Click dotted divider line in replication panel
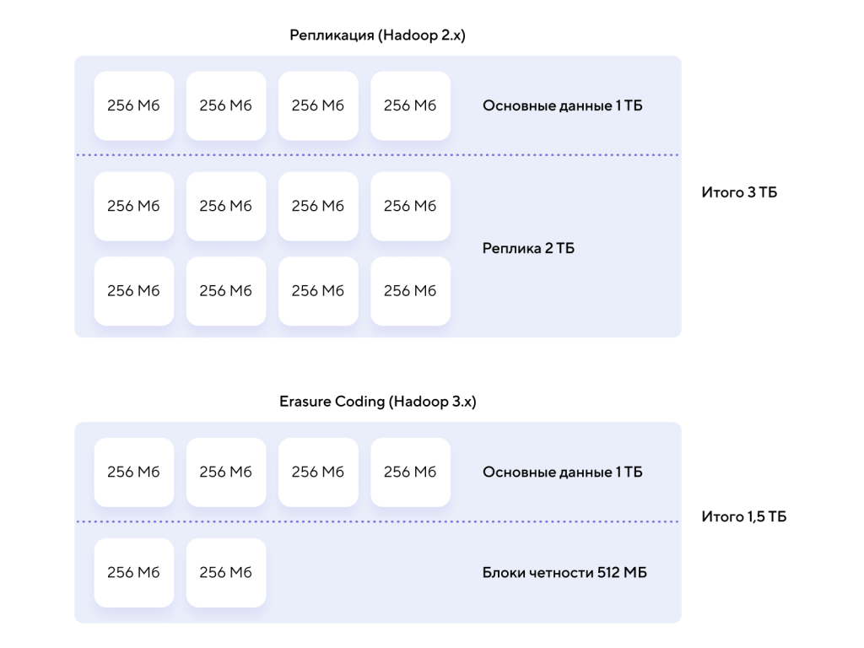The width and height of the screenshot is (864, 648). (378, 155)
